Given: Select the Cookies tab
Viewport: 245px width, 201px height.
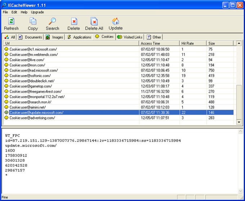Looking at the screenshot, I should pyautogui.click(x=104, y=37).
